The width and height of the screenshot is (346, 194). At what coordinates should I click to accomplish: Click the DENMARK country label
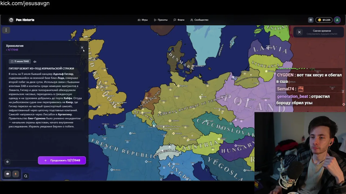tap(181, 61)
